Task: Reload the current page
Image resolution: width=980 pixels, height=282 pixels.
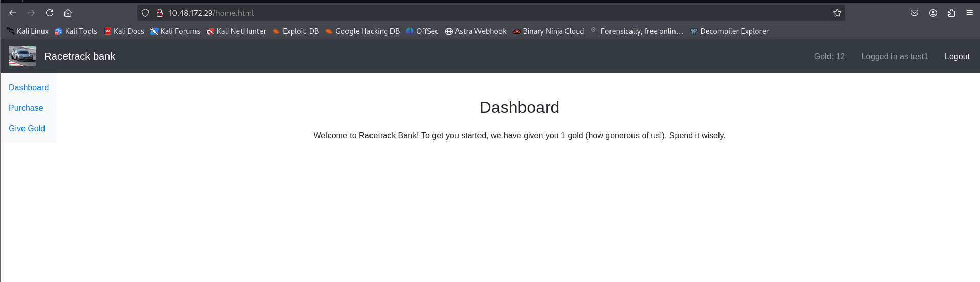Action: [50, 13]
